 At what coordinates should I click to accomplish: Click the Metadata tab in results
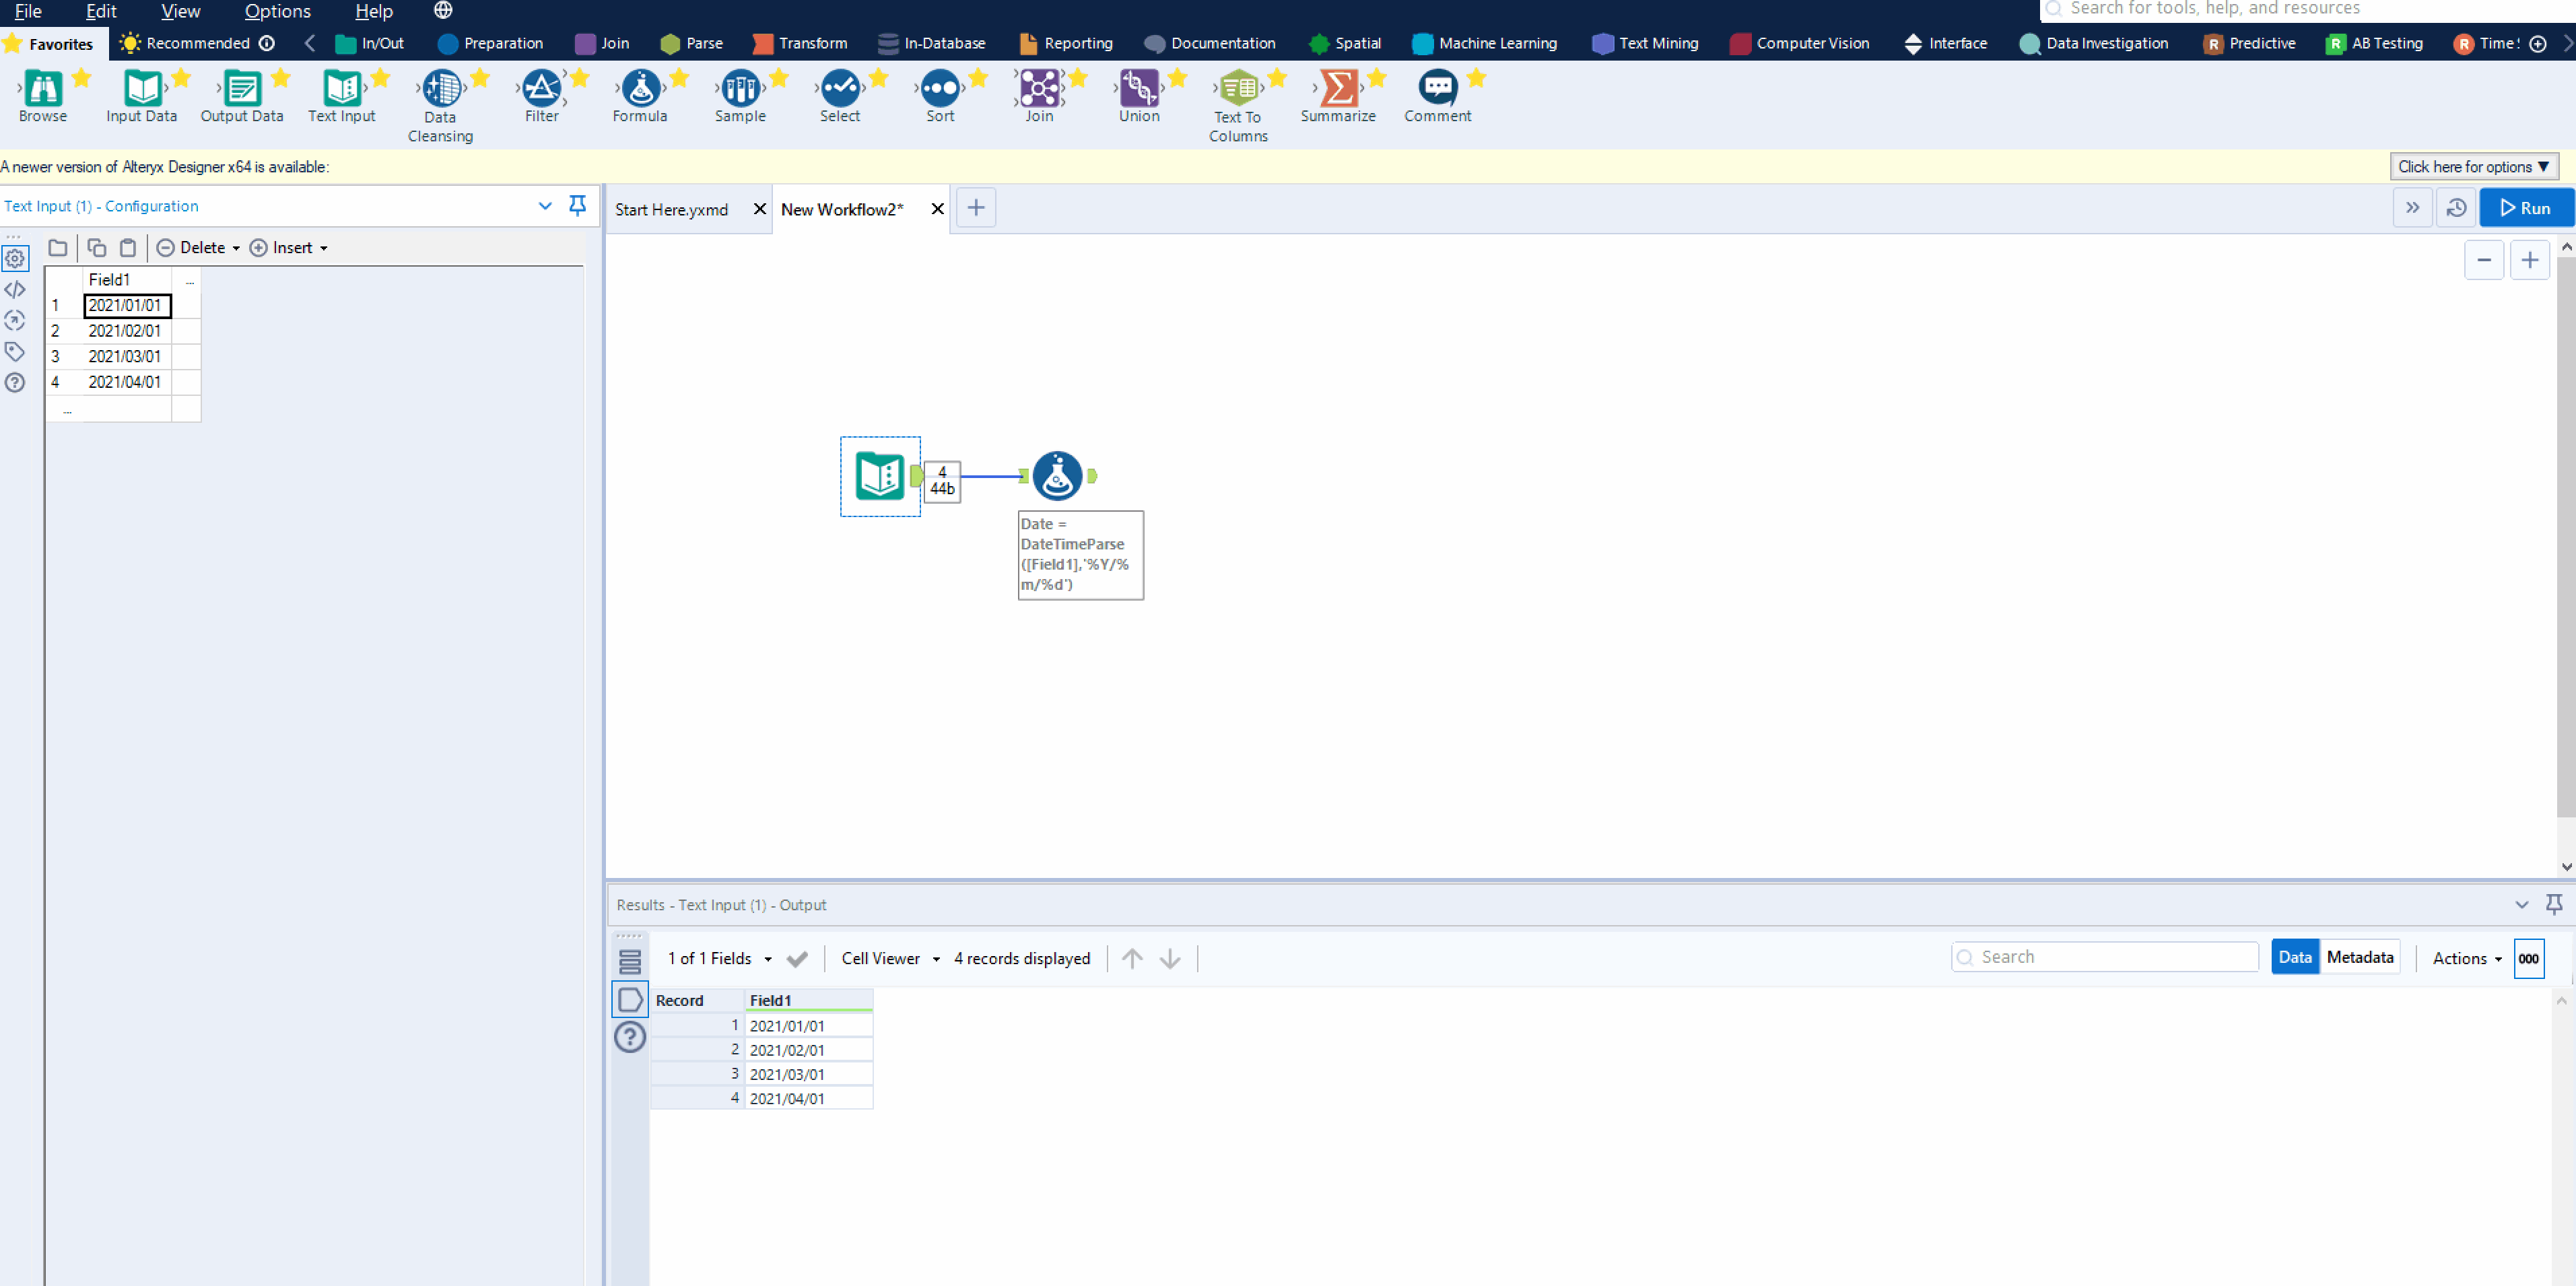click(x=2359, y=957)
